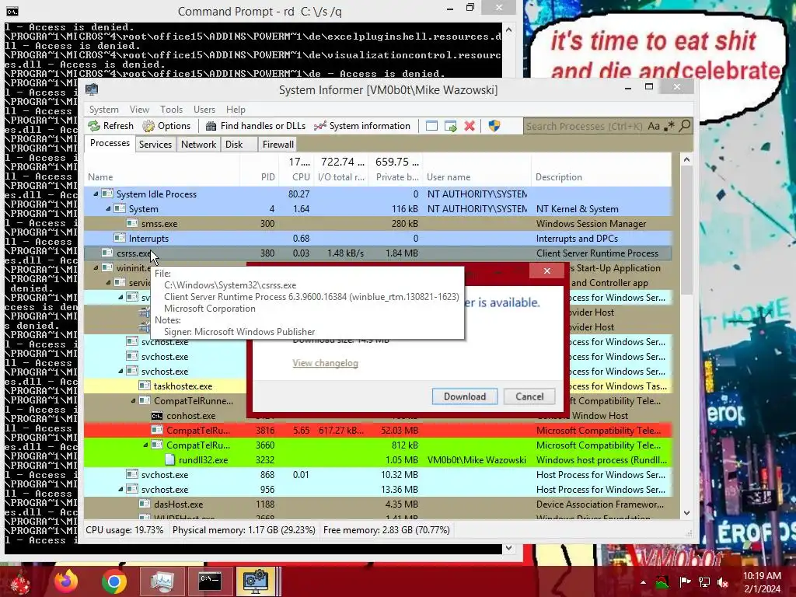Image resolution: width=796 pixels, height=597 pixels.
Task: Switch to the Network tab
Action: (198, 144)
